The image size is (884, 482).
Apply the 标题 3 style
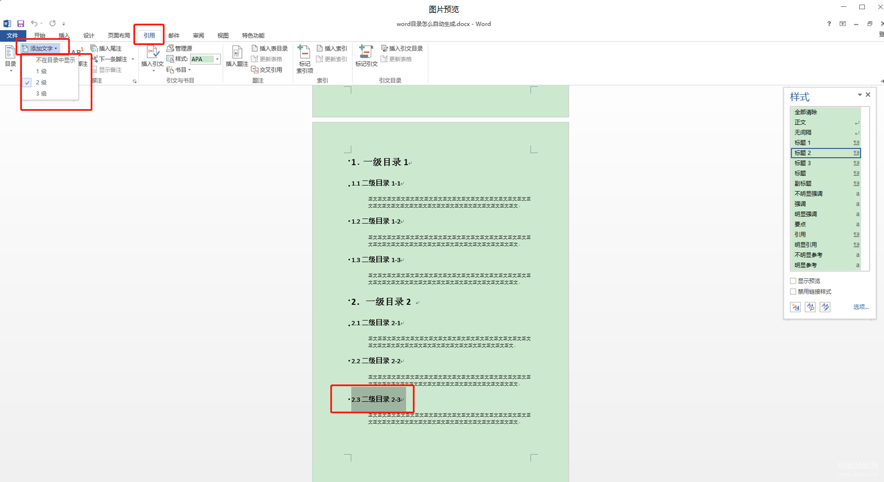pos(826,163)
